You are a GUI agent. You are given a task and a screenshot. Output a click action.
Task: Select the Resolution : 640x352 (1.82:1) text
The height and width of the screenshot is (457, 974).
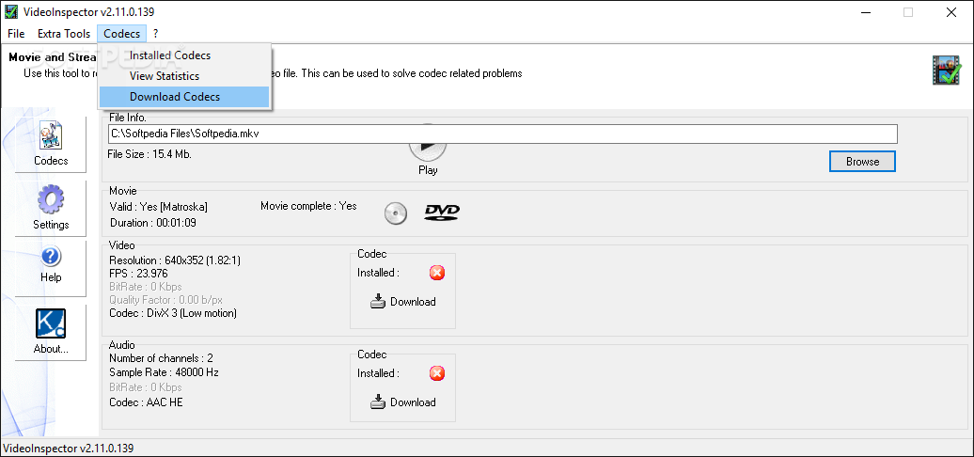click(x=175, y=260)
